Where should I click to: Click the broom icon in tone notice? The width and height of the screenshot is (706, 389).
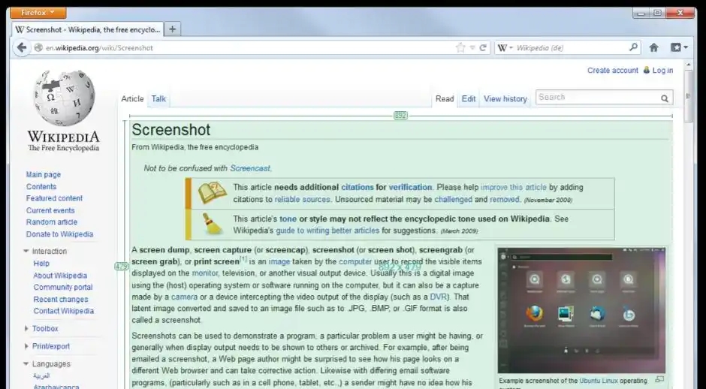coord(212,224)
